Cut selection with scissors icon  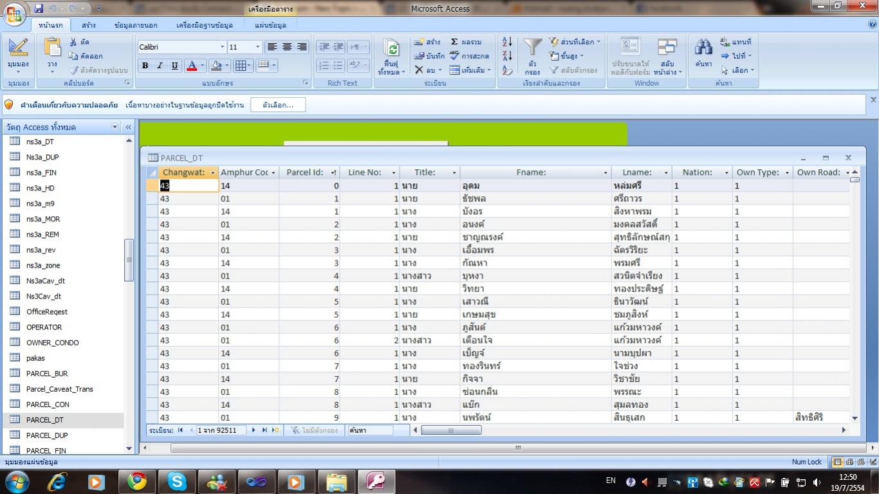(x=80, y=42)
